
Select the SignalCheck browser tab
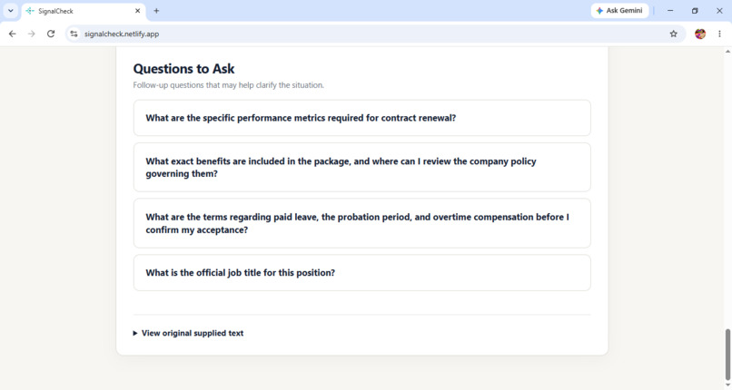click(x=84, y=11)
